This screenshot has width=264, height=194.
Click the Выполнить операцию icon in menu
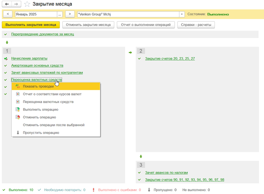(17, 110)
